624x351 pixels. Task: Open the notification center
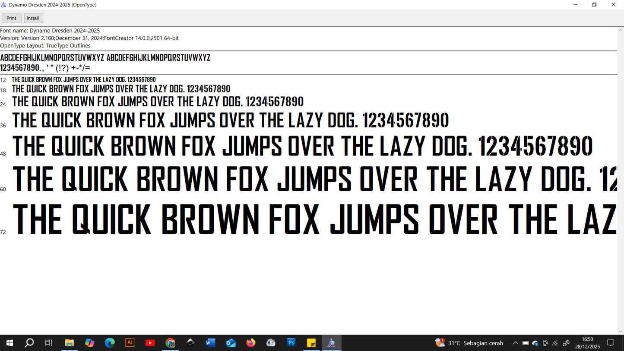point(611,343)
